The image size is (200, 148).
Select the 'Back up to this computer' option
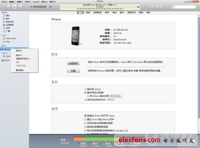[x=94, y=92]
